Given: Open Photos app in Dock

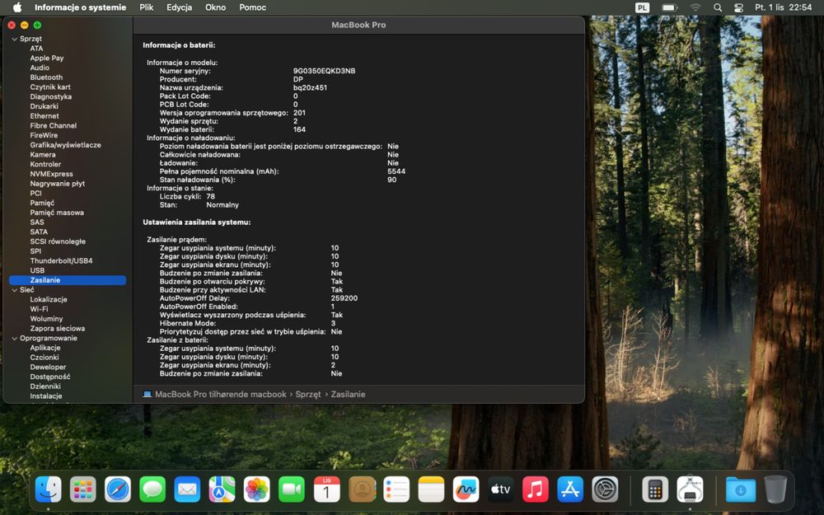Looking at the screenshot, I should (x=256, y=489).
